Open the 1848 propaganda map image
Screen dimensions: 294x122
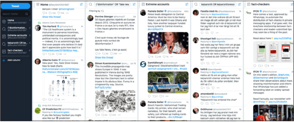pyautogui.click(x=115, y=101)
